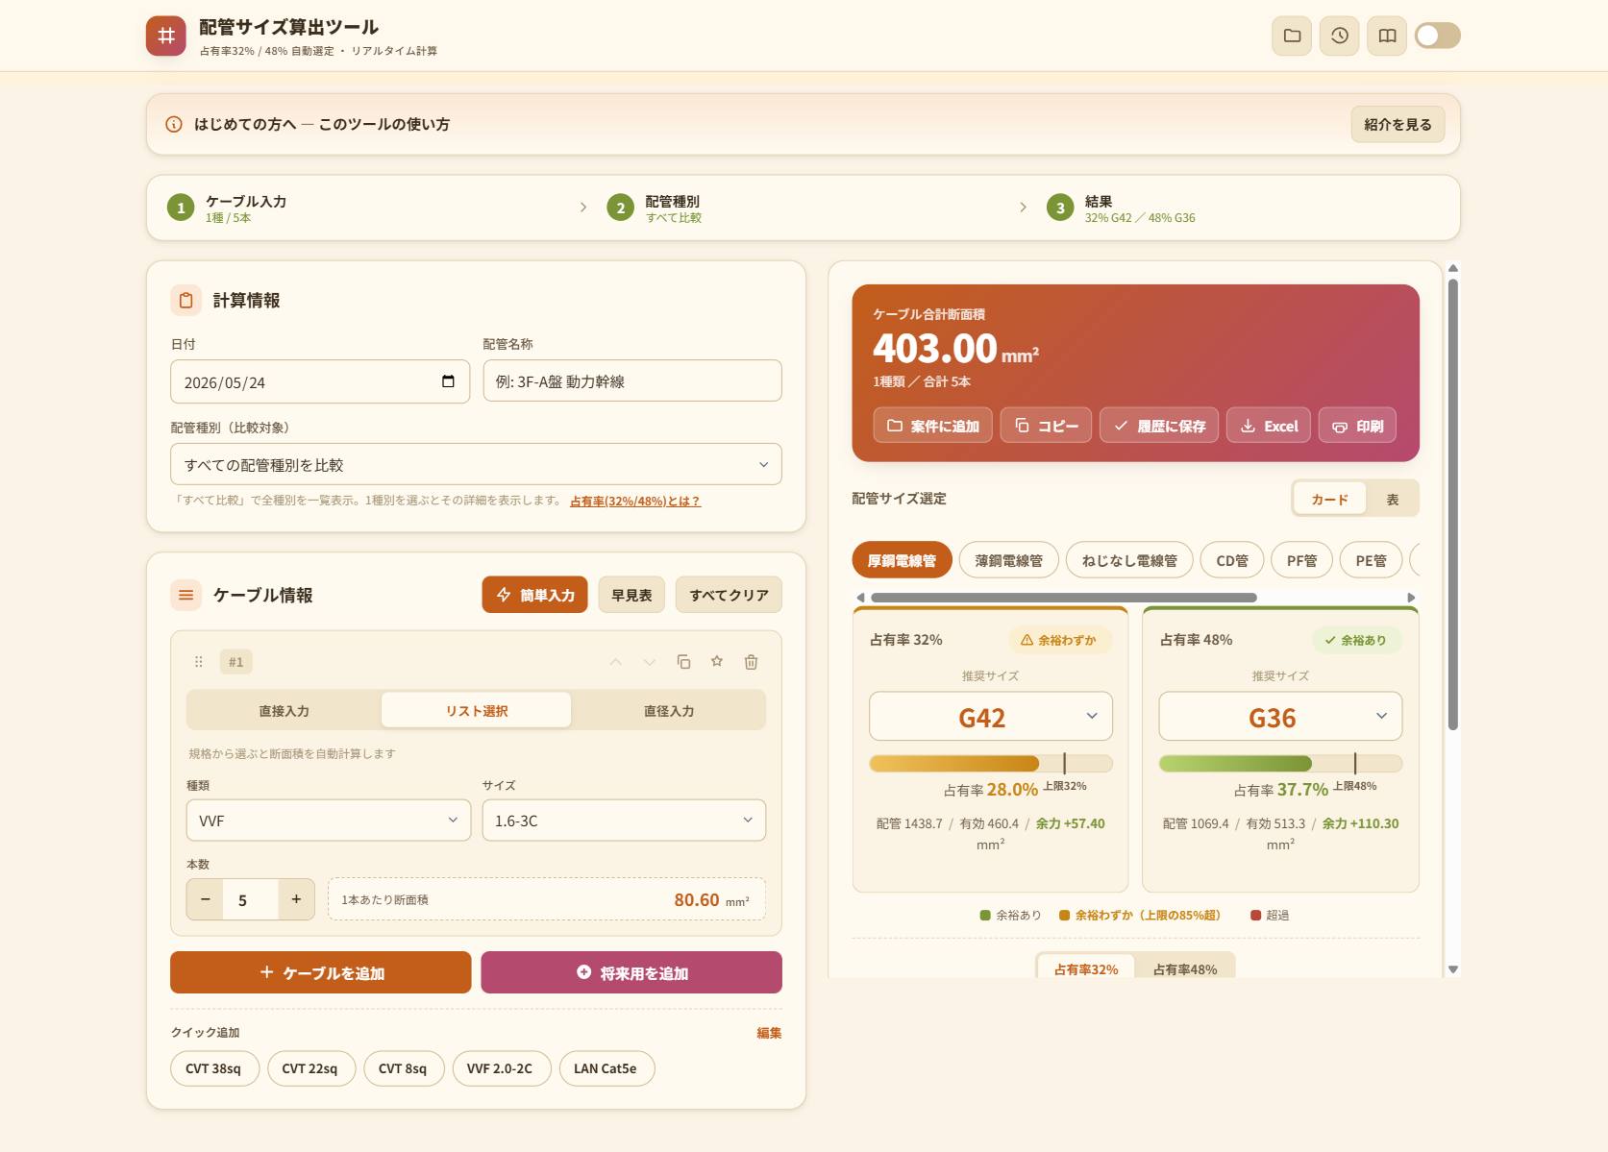
Task: Increase cable count with the plus stepper
Action: [x=296, y=899]
